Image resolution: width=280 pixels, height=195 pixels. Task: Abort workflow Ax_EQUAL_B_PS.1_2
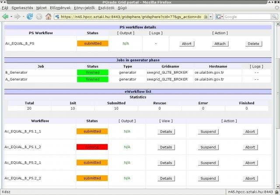[x=250, y=147]
